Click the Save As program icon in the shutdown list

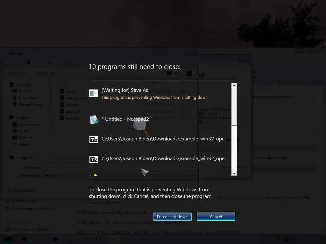point(94,93)
